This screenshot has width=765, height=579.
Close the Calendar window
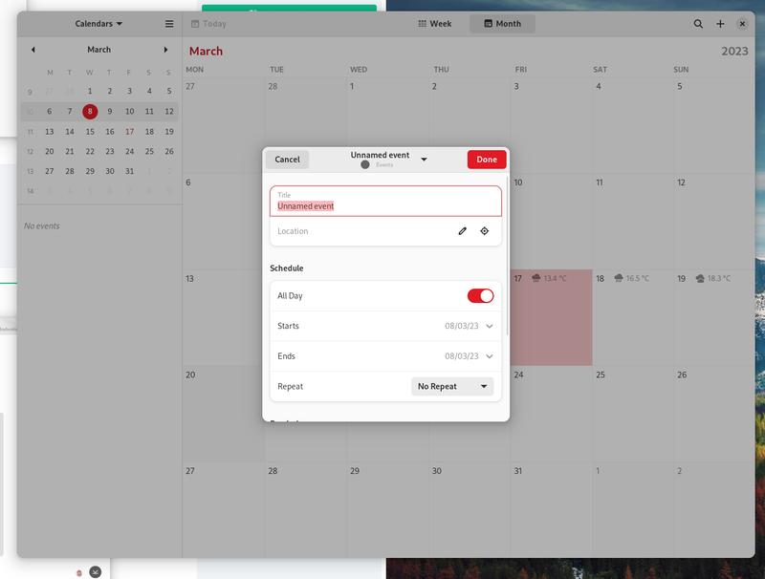(742, 23)
